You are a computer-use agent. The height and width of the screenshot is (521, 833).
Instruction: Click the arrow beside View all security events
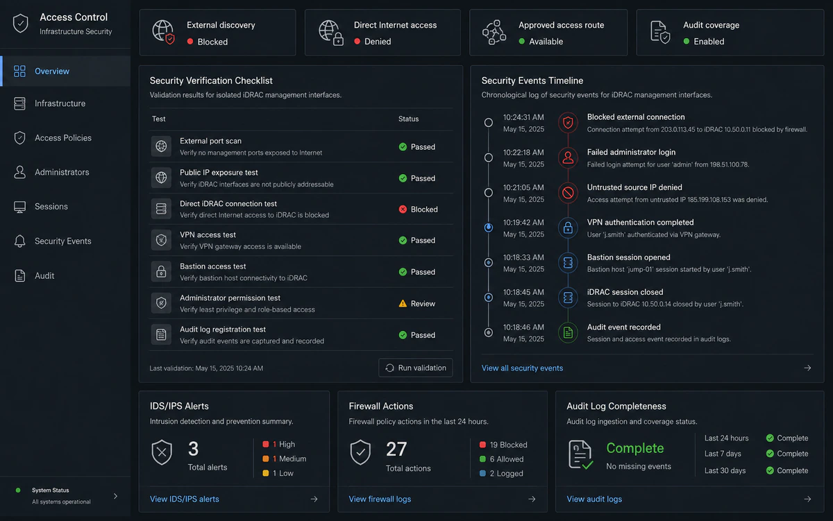pos(807,368)
